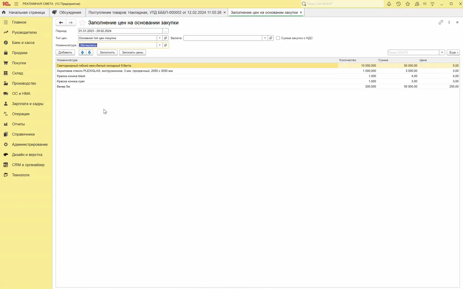
Task: Clear the table search field with X
Action: (442, 52)
